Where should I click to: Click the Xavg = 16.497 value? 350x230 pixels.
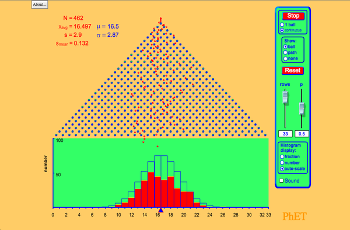click(x=75, y=27)
